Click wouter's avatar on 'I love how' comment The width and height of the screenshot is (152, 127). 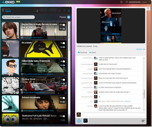pyautogui.click(x=96, y=106)
